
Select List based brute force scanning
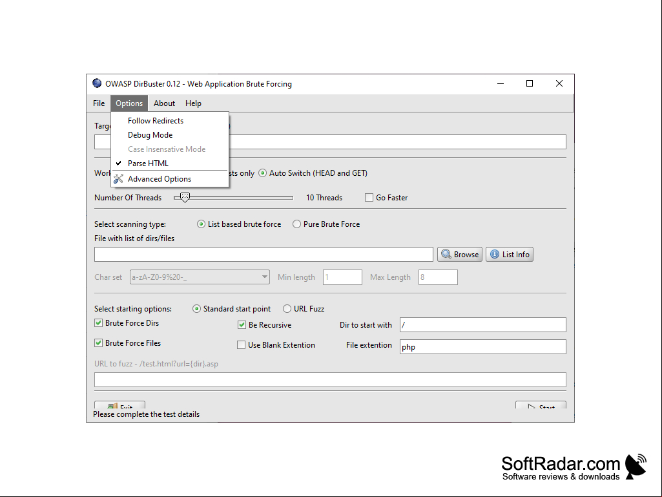(x=201, y=224)
